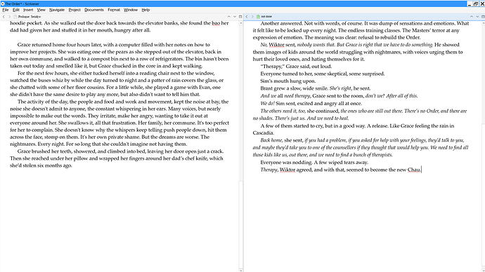
Task: Open the Documents menu
Action: point(94,10)
